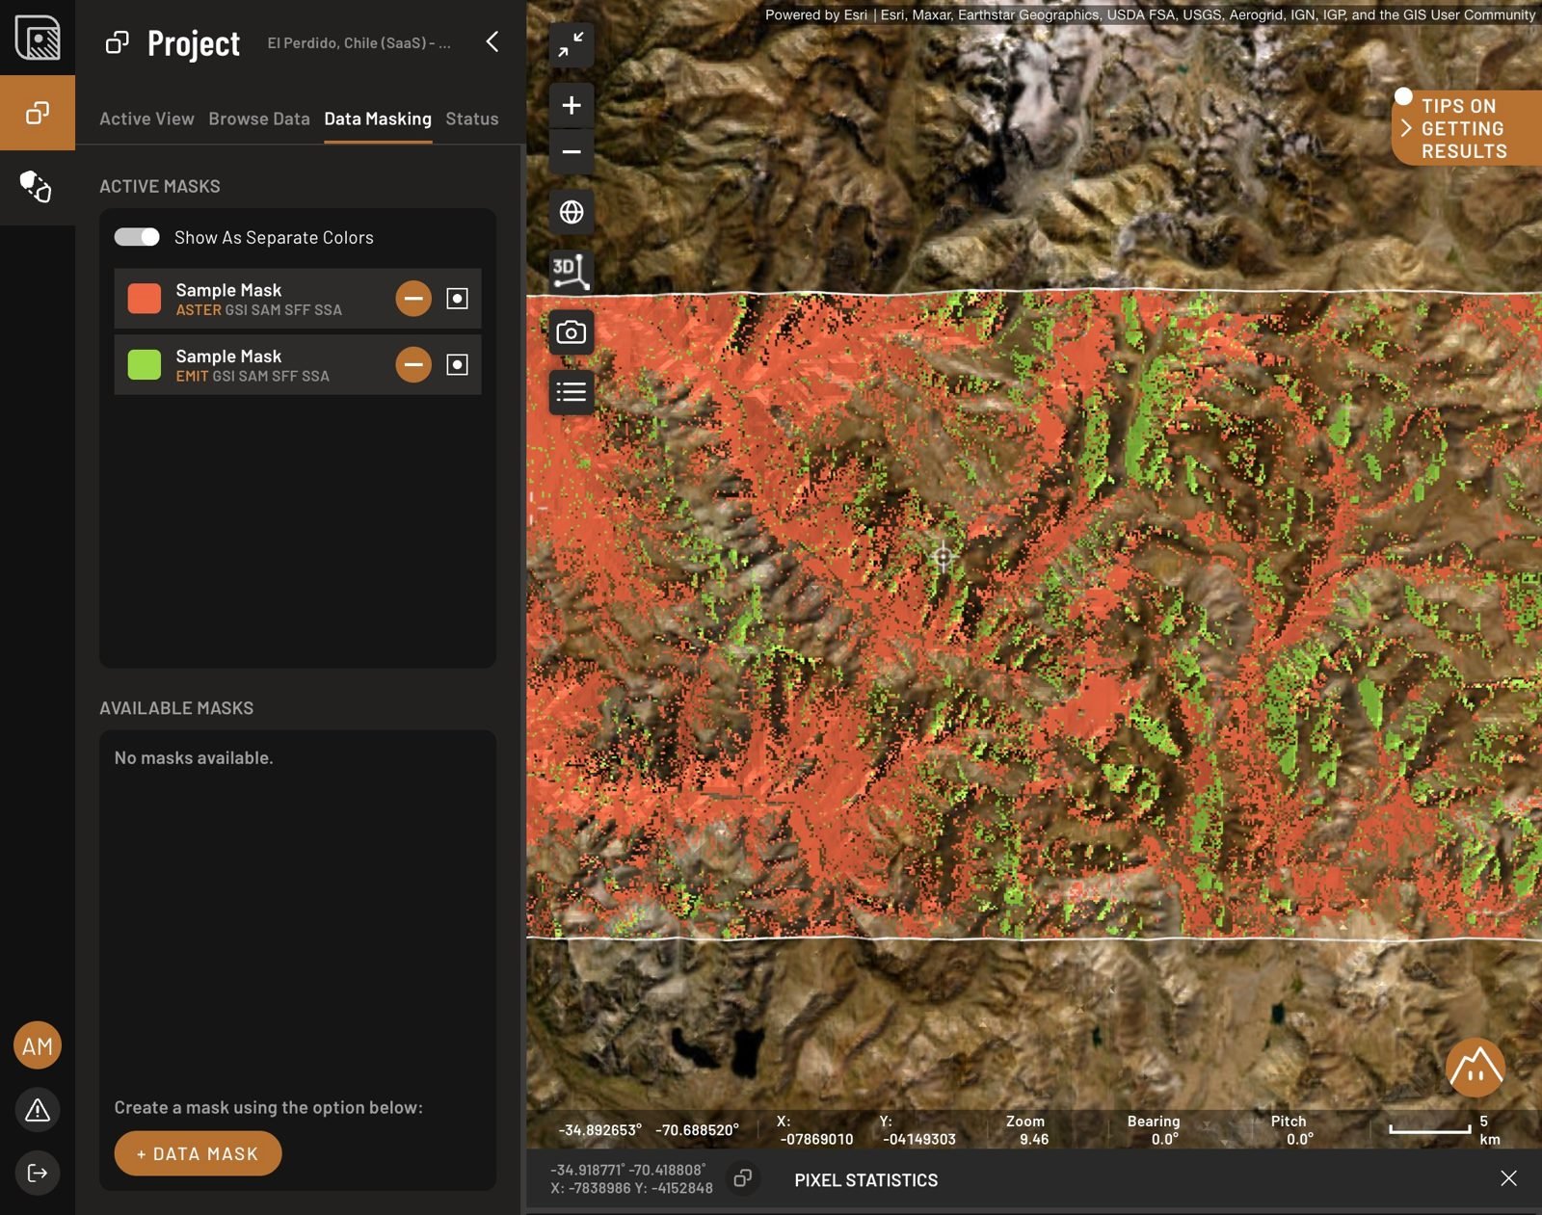Switch to the Active View tab

[146, 119]
